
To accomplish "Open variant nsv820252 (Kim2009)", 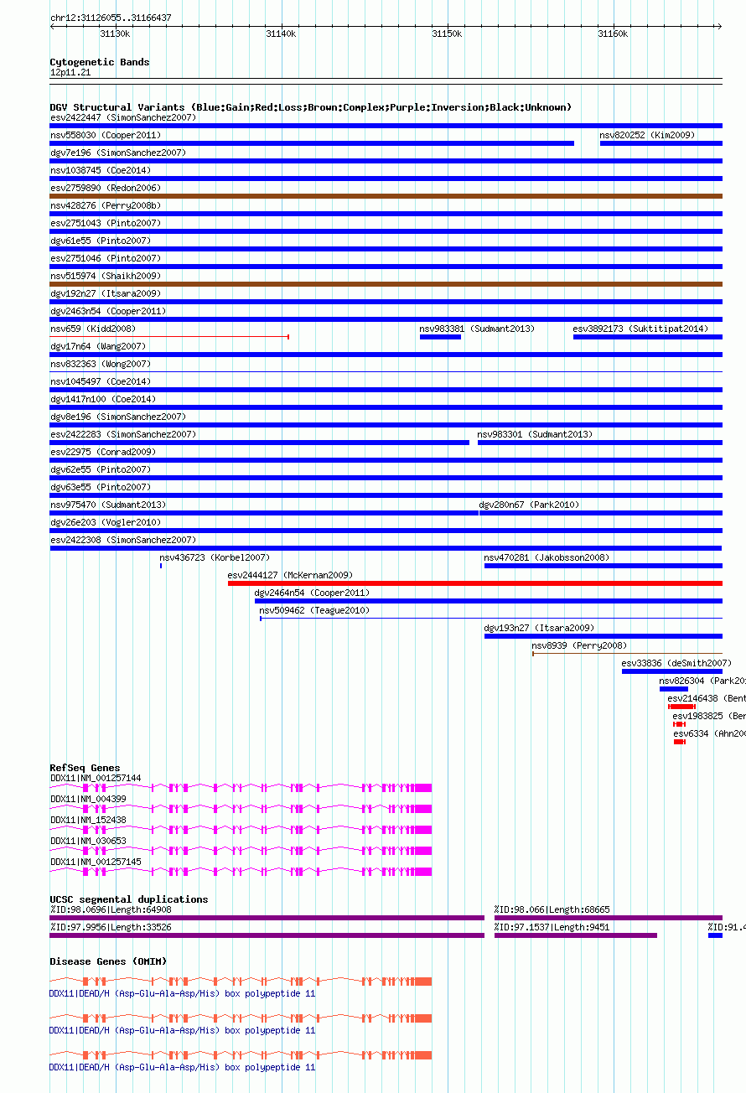I will pyautogui.click(x=647, y=135).
